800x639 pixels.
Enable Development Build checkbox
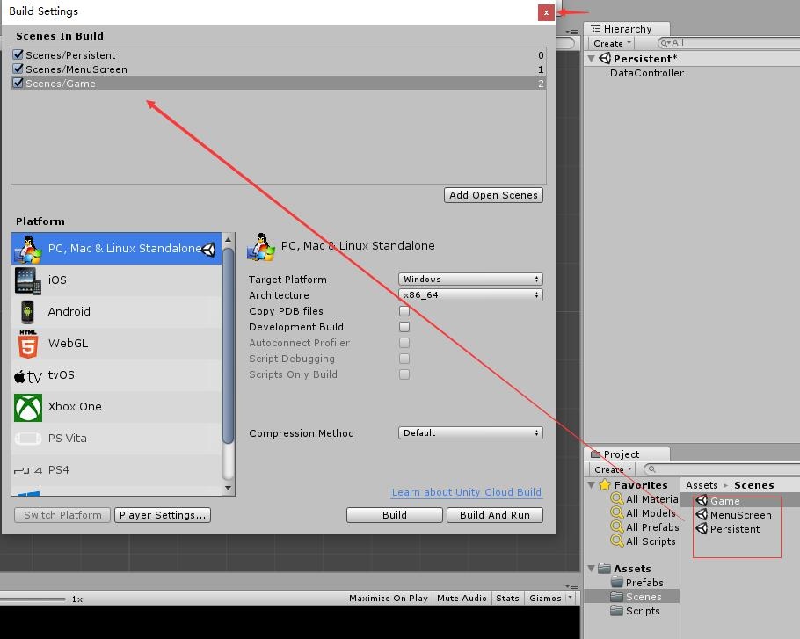[404, 327]
